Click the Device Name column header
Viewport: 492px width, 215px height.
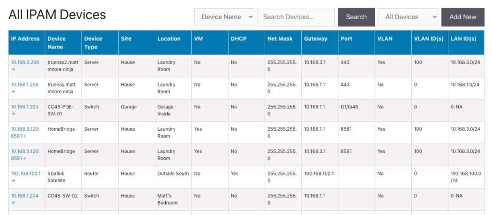(57, 42)
